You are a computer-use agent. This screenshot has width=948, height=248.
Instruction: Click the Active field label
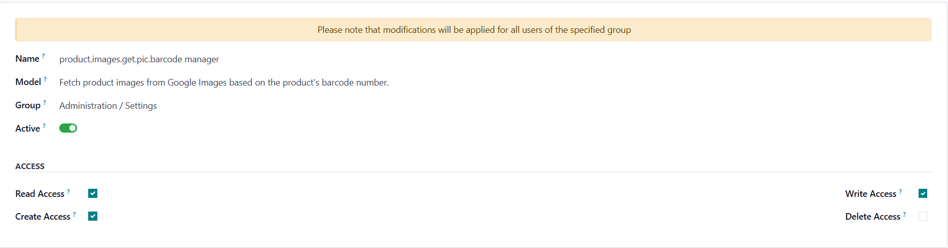pyautogui.click(x=27, y=129)
